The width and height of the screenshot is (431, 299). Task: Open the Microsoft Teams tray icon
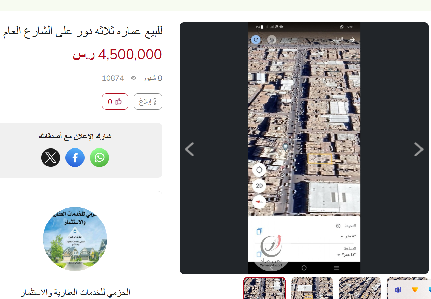coord(398,290)
